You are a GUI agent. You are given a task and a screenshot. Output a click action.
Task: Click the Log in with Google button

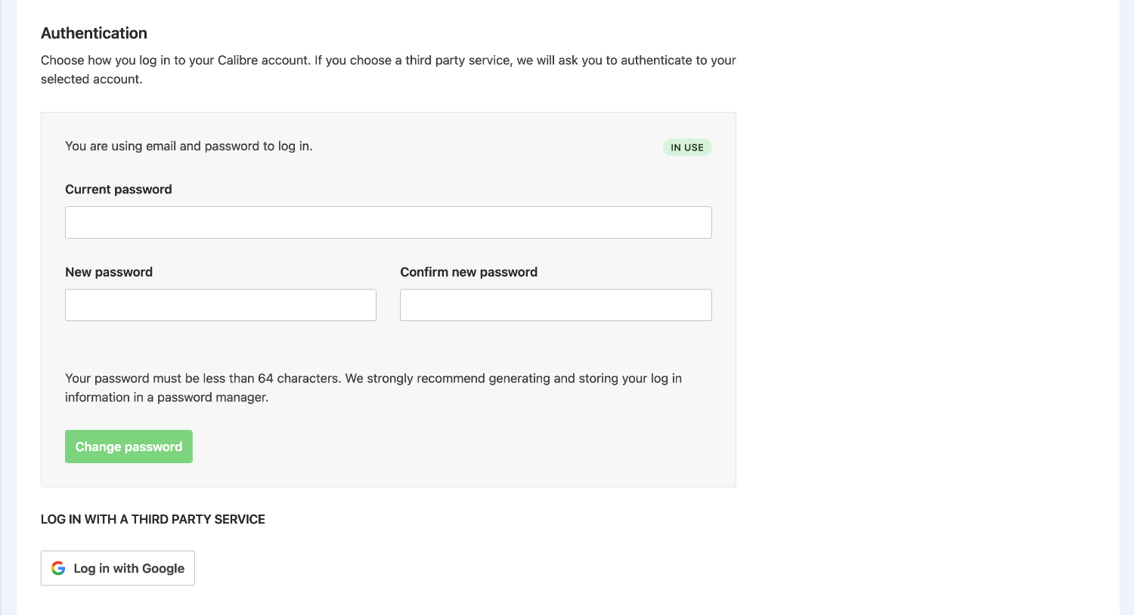pyautogui.click(x=117, y=567)
